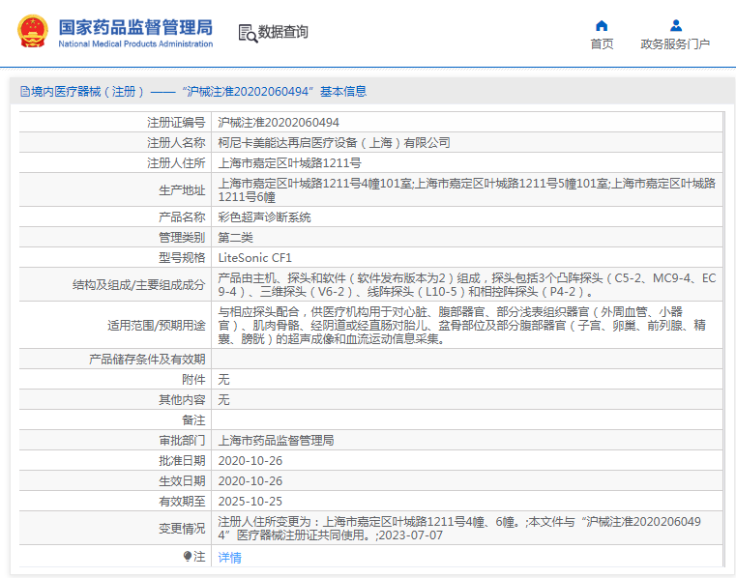Click the 生产地址 value text
The width and height of the screenshot is (736, 578).
(466, 190)
